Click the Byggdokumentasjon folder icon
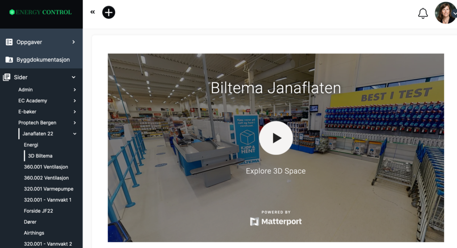The image size is (457, 248). point(9,60)
